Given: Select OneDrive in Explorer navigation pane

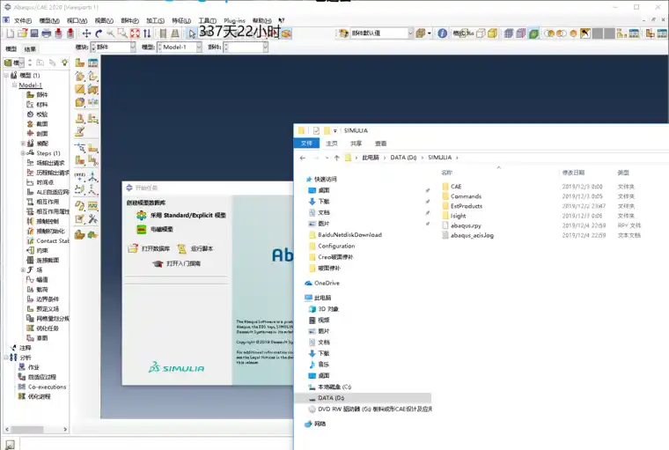Looking at the screenshot, I should coord(322,283).
